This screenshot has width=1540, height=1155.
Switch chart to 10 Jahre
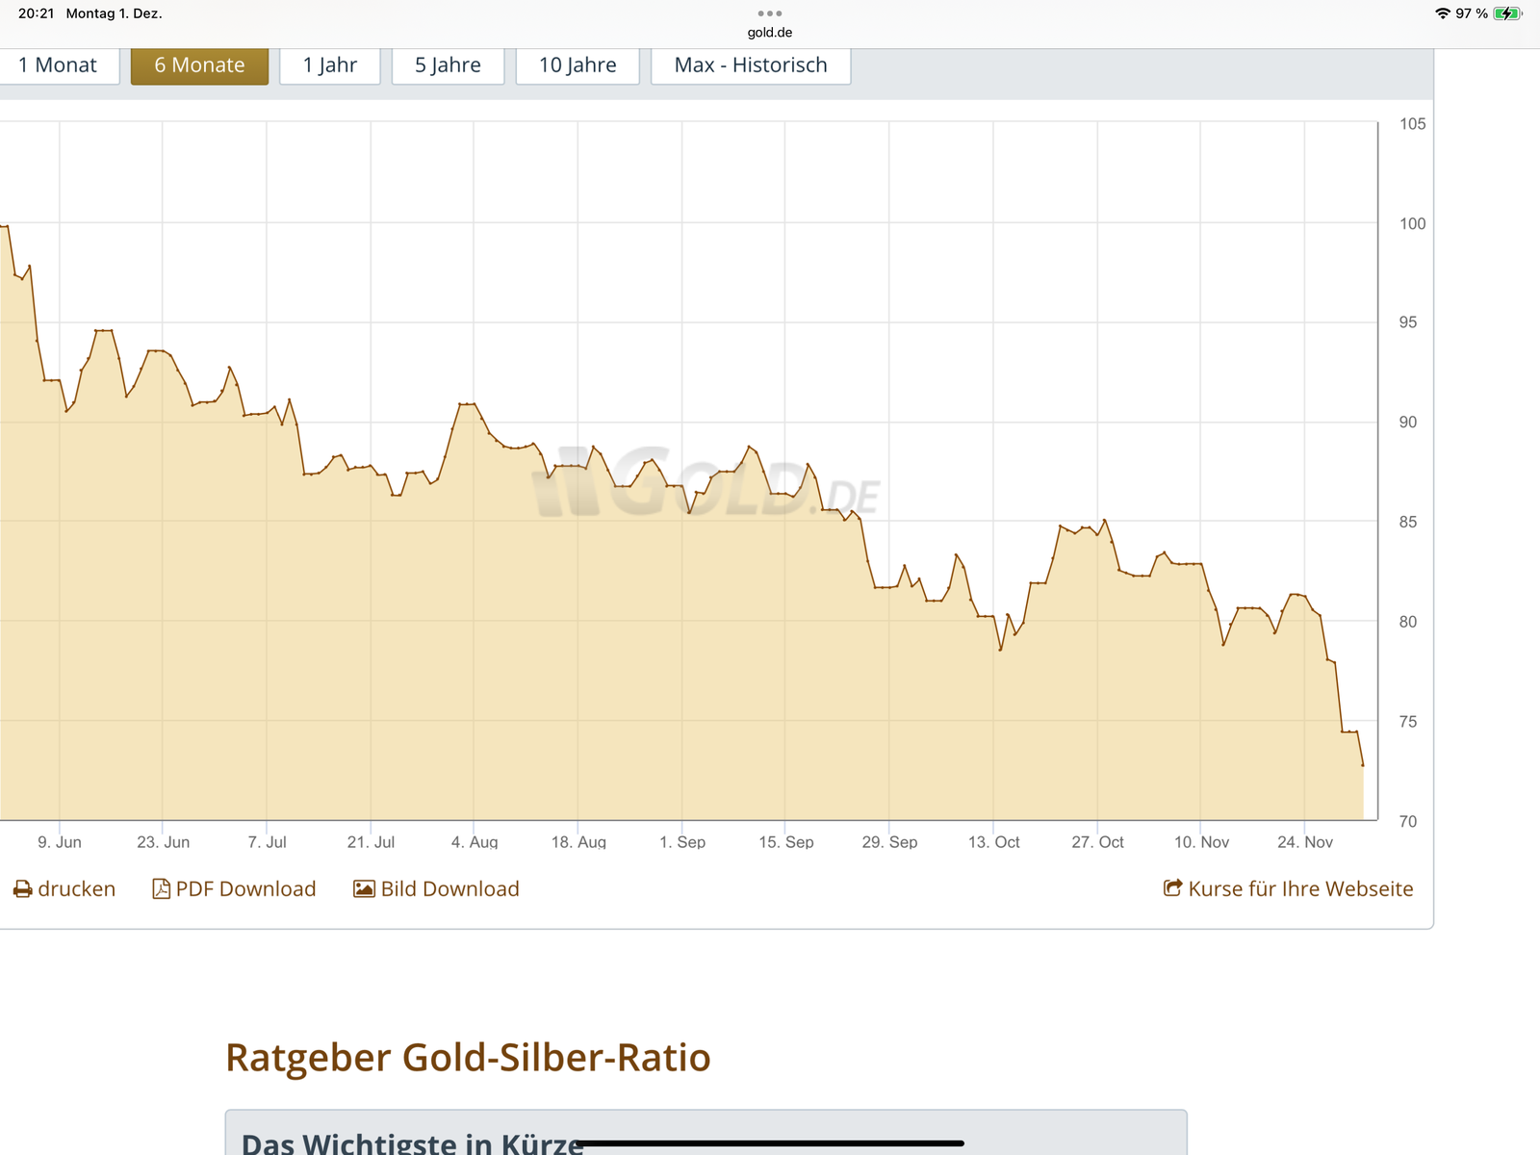pos(577,65)
